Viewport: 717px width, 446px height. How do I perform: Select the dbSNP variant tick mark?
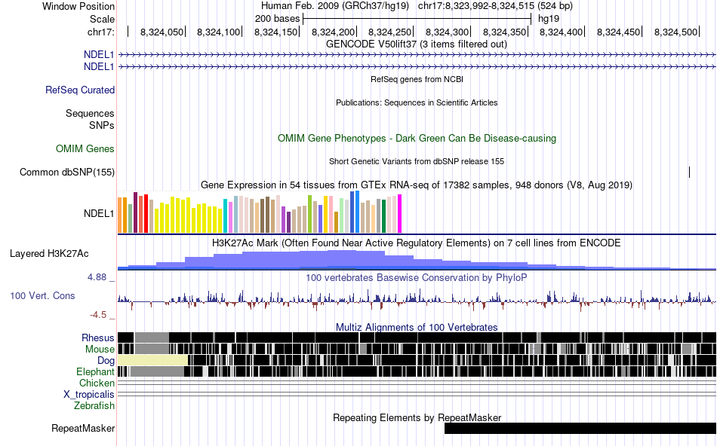689,172
